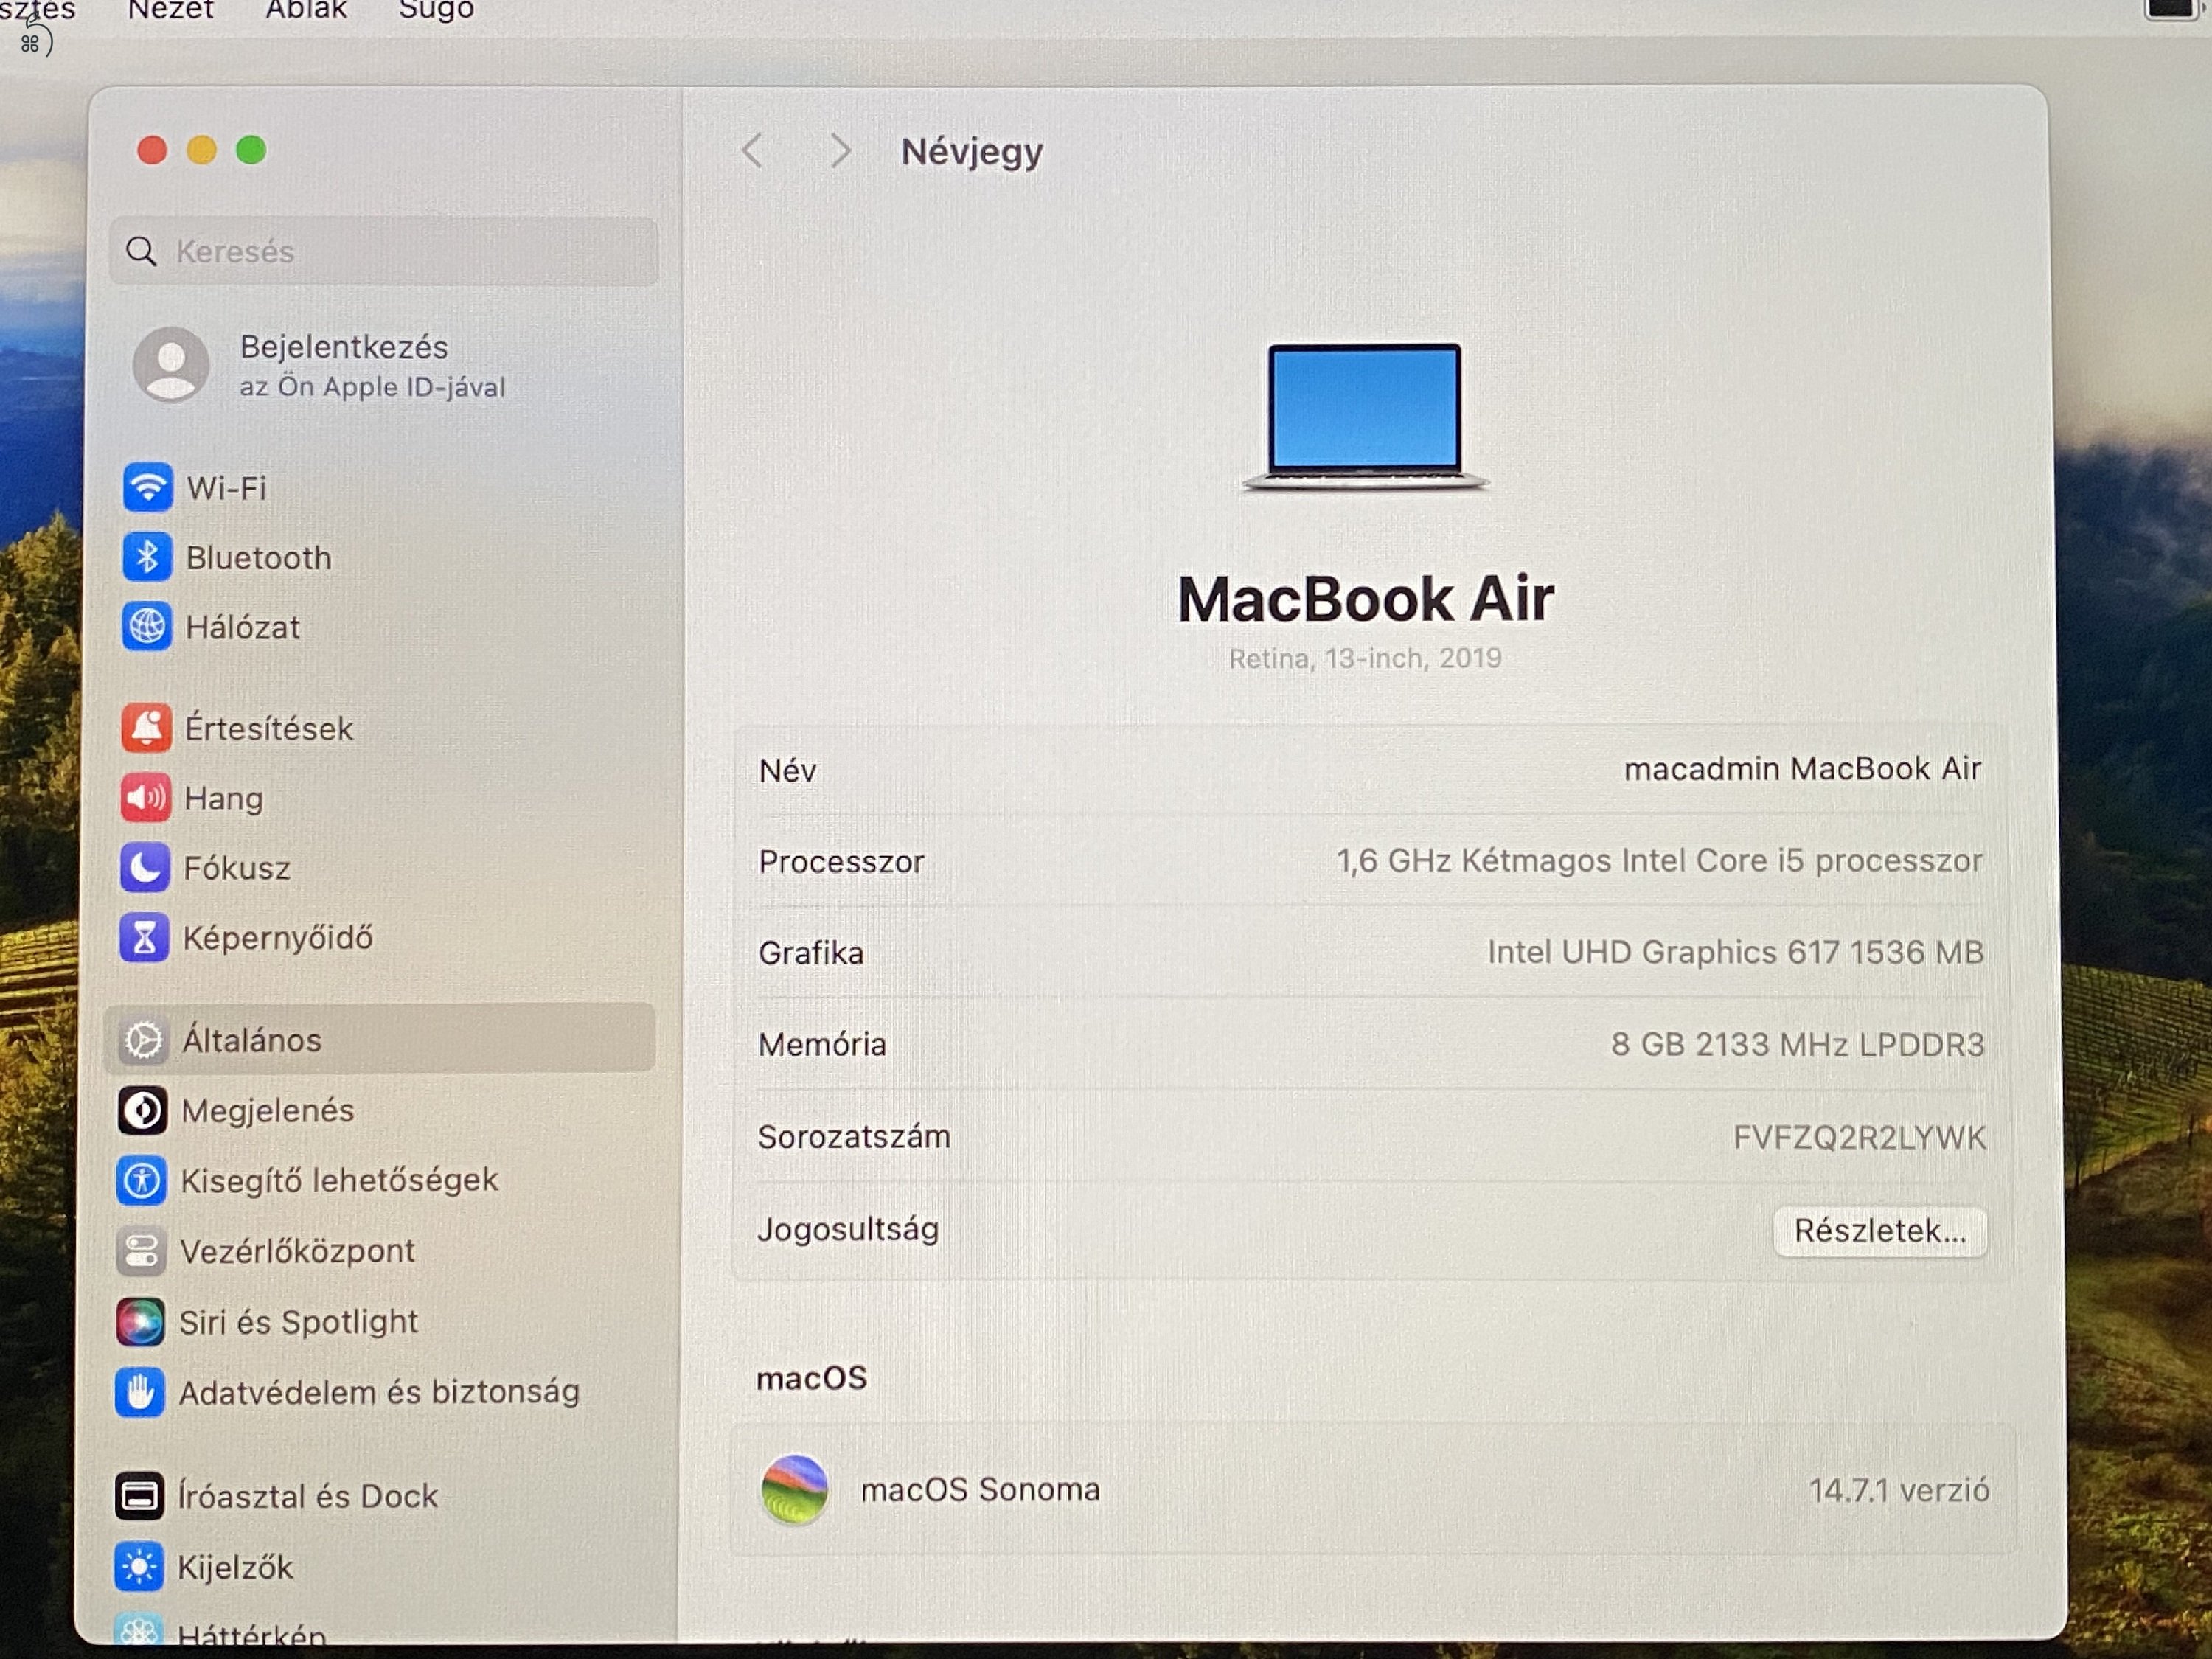Select the Íróasztal és Dock icon

click(140, 1496)
